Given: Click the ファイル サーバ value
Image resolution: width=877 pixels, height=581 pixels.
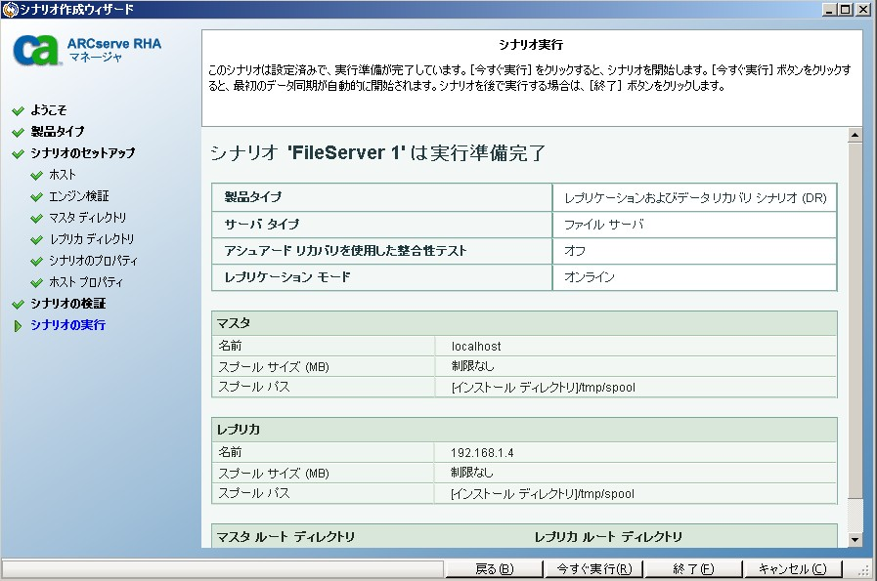Looking at the screenshot, I should (x=604, y=225).
